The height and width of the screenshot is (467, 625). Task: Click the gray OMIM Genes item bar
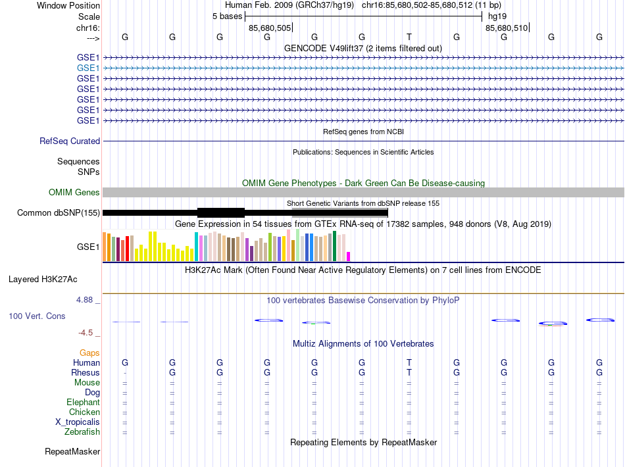pyautogui.click(x=363, y=193)
